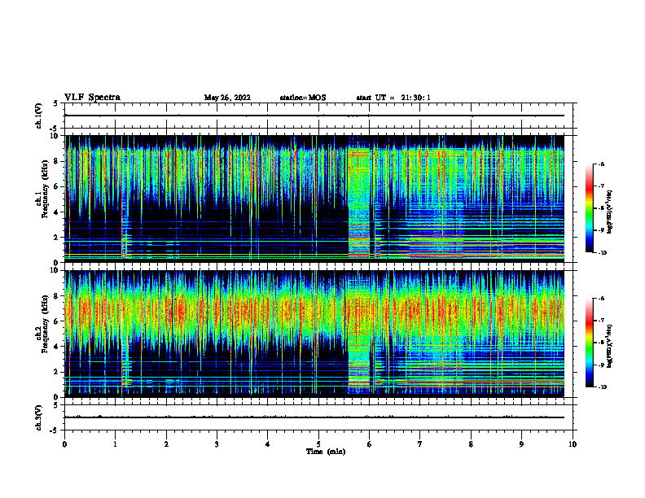Image resolution: width=645 pixels, height=498 pixels.
Task: Click the ch.3 waveform trace strip
Action: tap(314, 417)
